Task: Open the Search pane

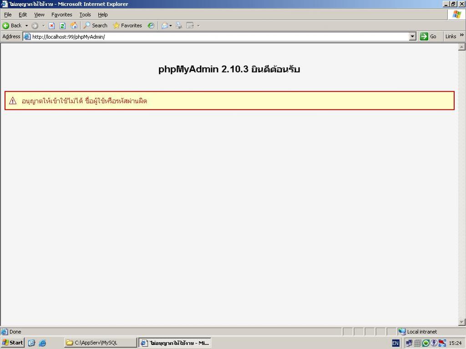Action: tap(96, 25)
